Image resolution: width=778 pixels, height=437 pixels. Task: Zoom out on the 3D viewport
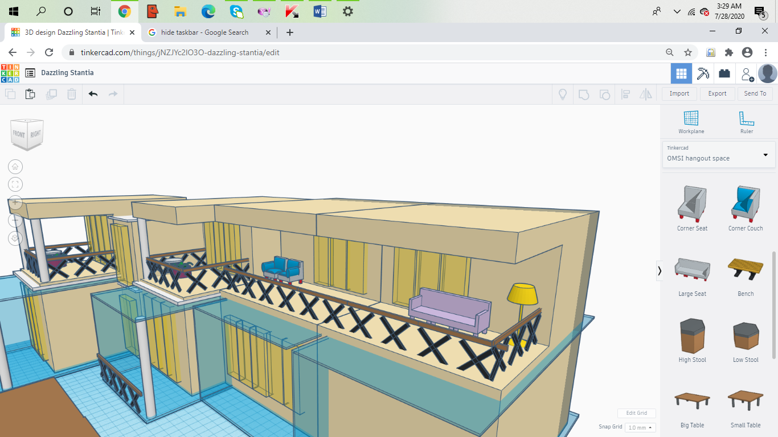click(15, 220)
